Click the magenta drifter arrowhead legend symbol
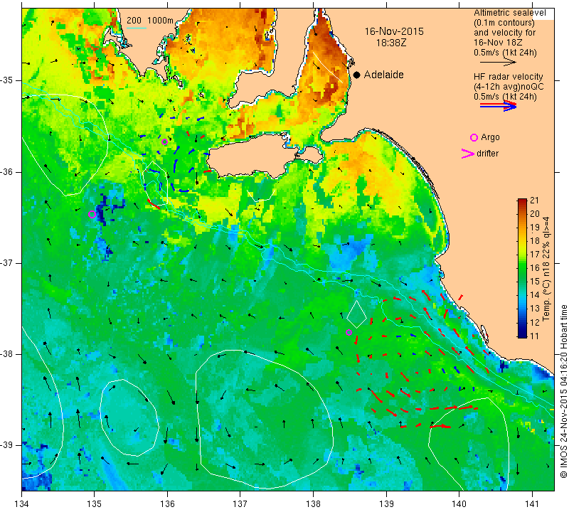The width and height of the screenshot is (569, 512). tap(467, 154)
